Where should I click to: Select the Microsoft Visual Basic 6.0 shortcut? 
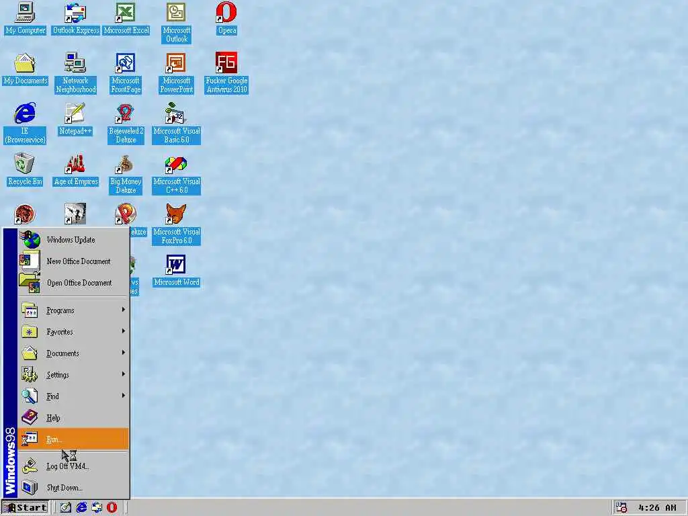pos(177,124)
